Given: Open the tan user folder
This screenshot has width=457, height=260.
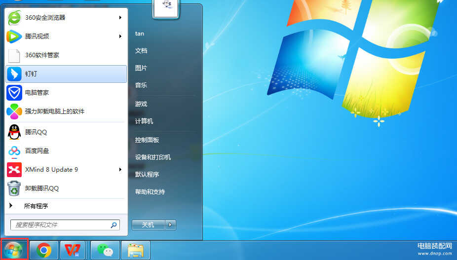Looking at the screenshot, I should point(140,34).
